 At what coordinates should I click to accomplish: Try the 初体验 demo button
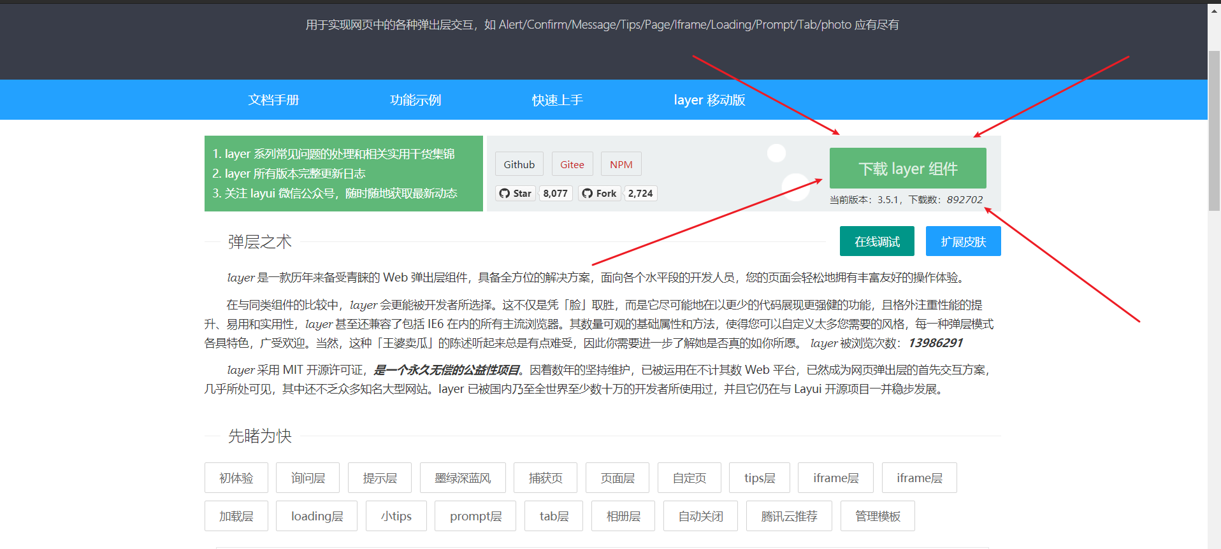236,478
